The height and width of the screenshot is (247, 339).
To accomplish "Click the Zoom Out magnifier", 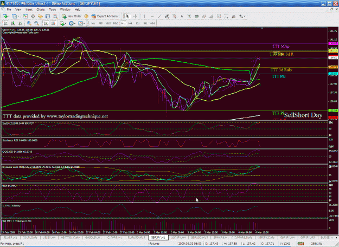I will (36, 23).
